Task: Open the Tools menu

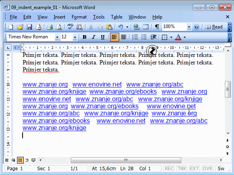Action: pyautogui.click(x=99, y=17)
